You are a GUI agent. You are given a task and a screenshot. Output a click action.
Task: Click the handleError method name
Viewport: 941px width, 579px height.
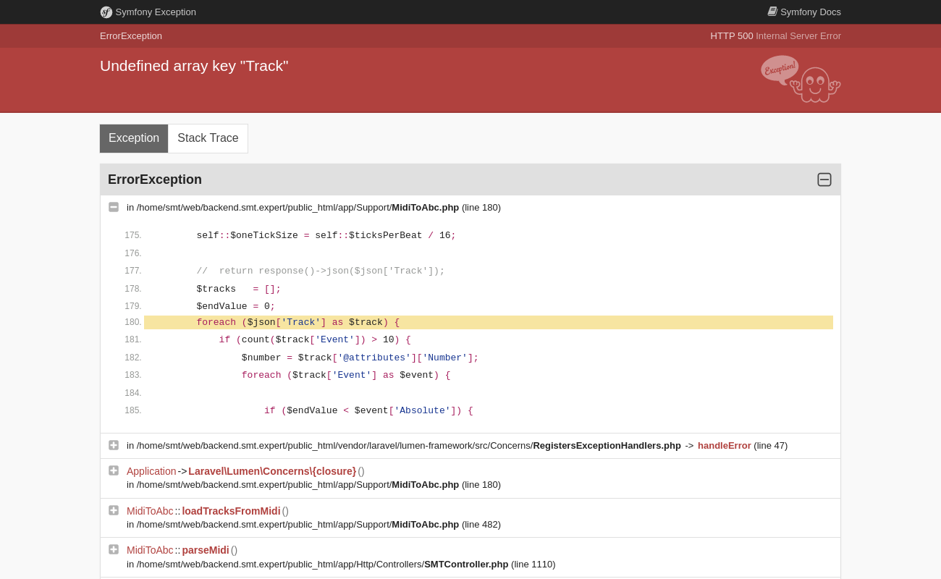[x=724, y=446]
